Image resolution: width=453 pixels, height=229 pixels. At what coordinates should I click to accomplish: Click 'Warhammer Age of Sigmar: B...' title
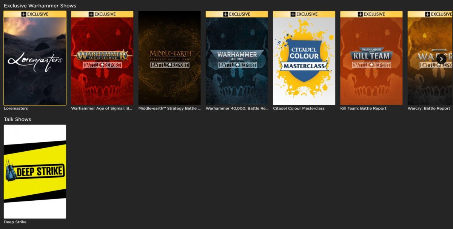point(102,108)
